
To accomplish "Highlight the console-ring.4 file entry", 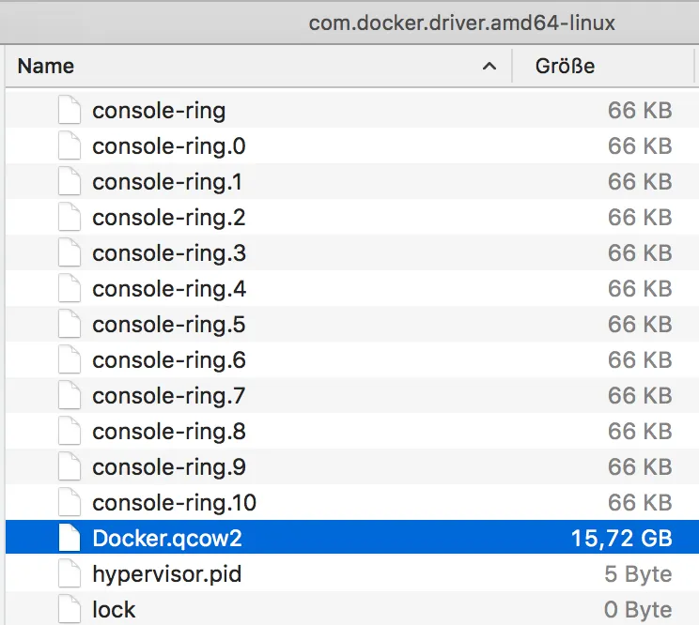I will pyautogui.click(x=169, y=289).
